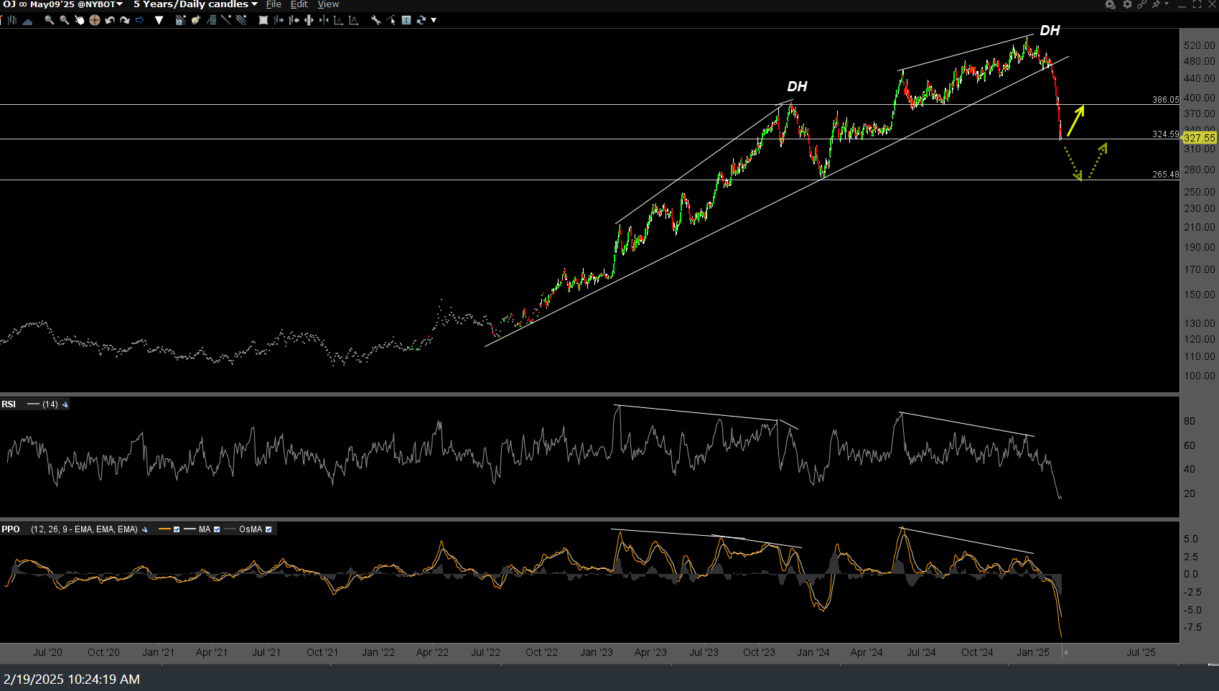Activate the crosshair cursor tool
Image resolution: width=1219 pixels, height=691 pixels.
tap(95, 20)
